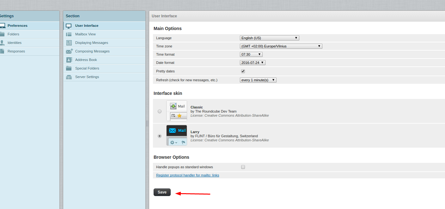This screenshot has width=445, height=209.
Task: Select the Server Settings icon
Action: [69, 77]
